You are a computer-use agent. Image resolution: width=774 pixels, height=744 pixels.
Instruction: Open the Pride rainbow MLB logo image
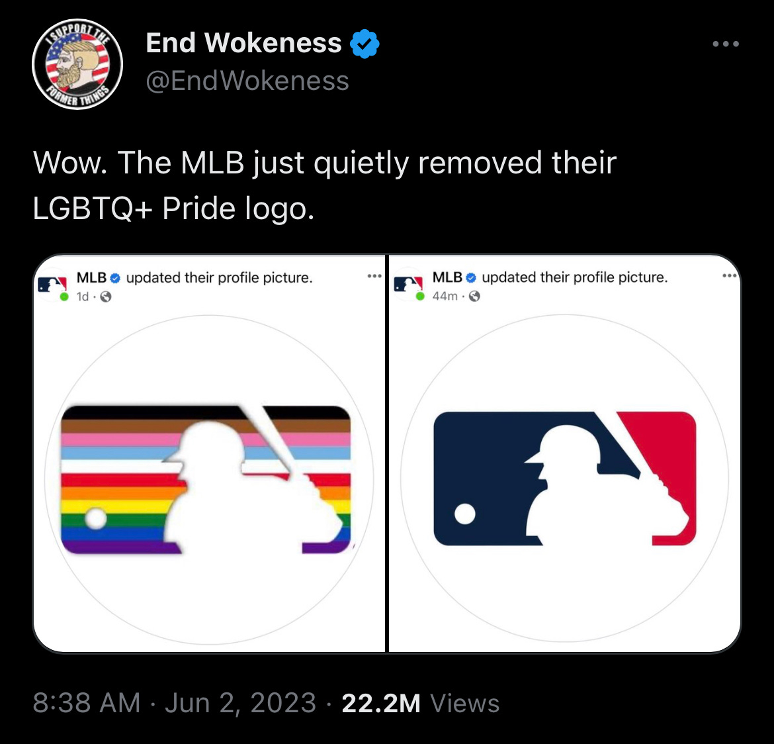tap(209, 479)
